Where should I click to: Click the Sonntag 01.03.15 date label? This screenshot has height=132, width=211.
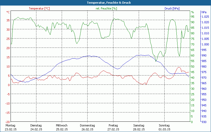pos(165,127)
